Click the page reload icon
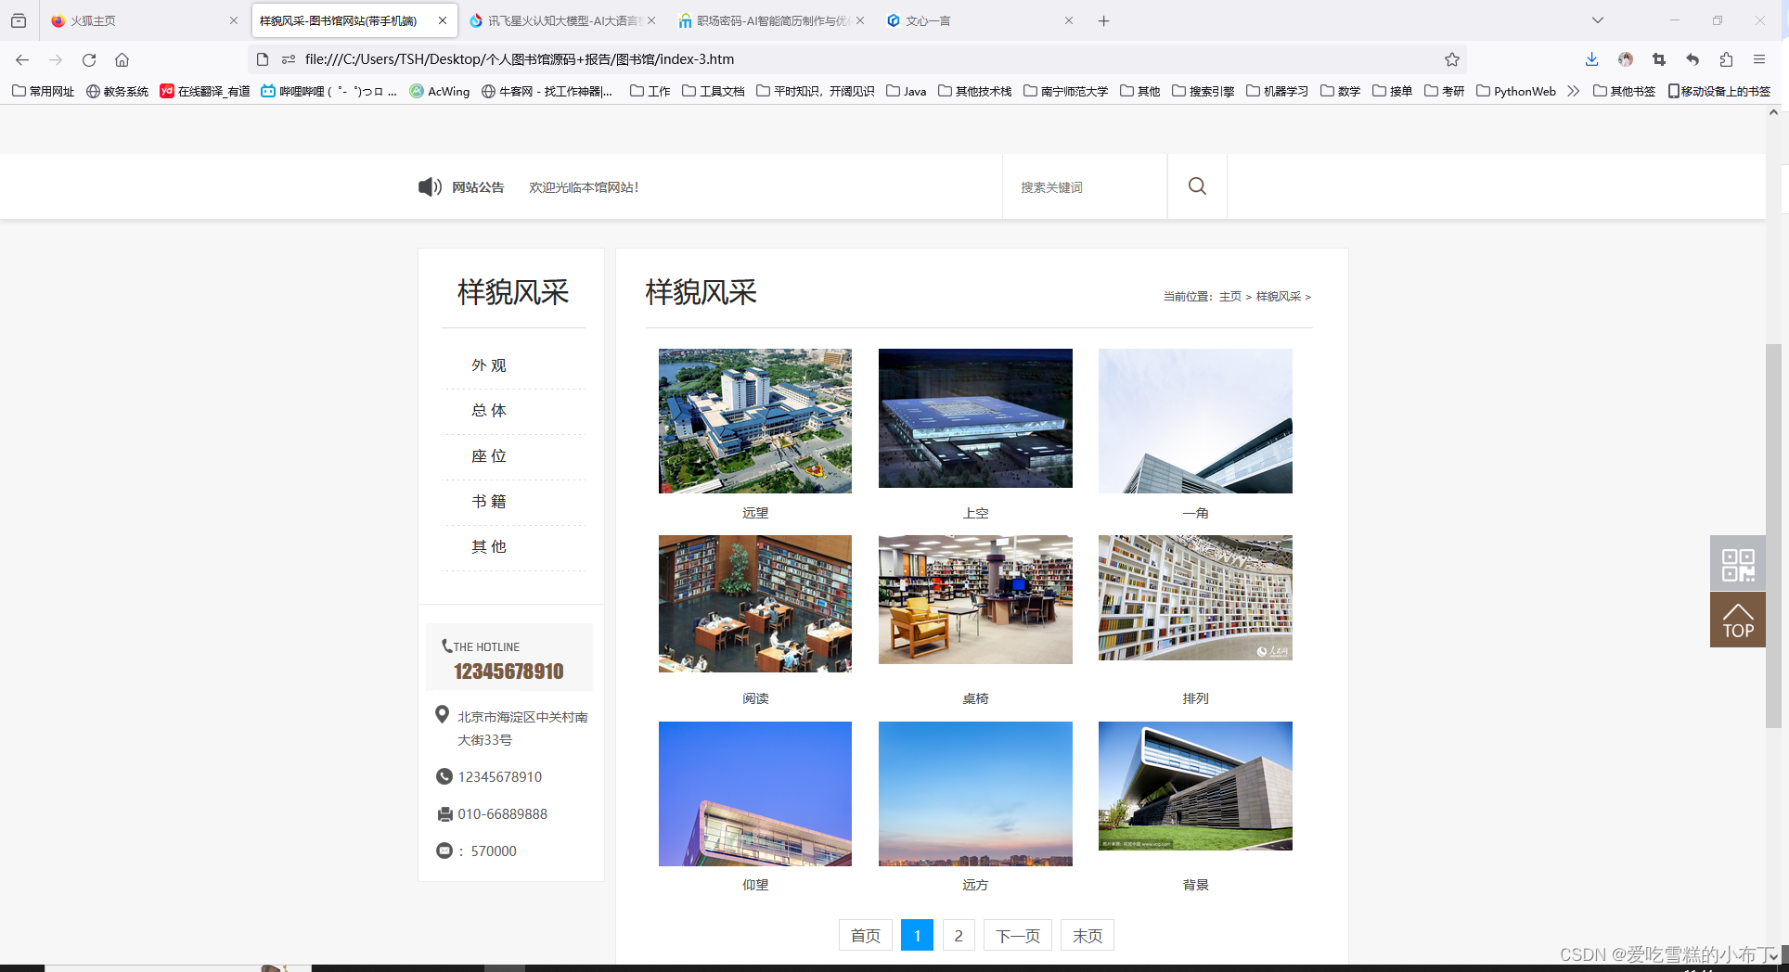 click(x=89, y=59)
